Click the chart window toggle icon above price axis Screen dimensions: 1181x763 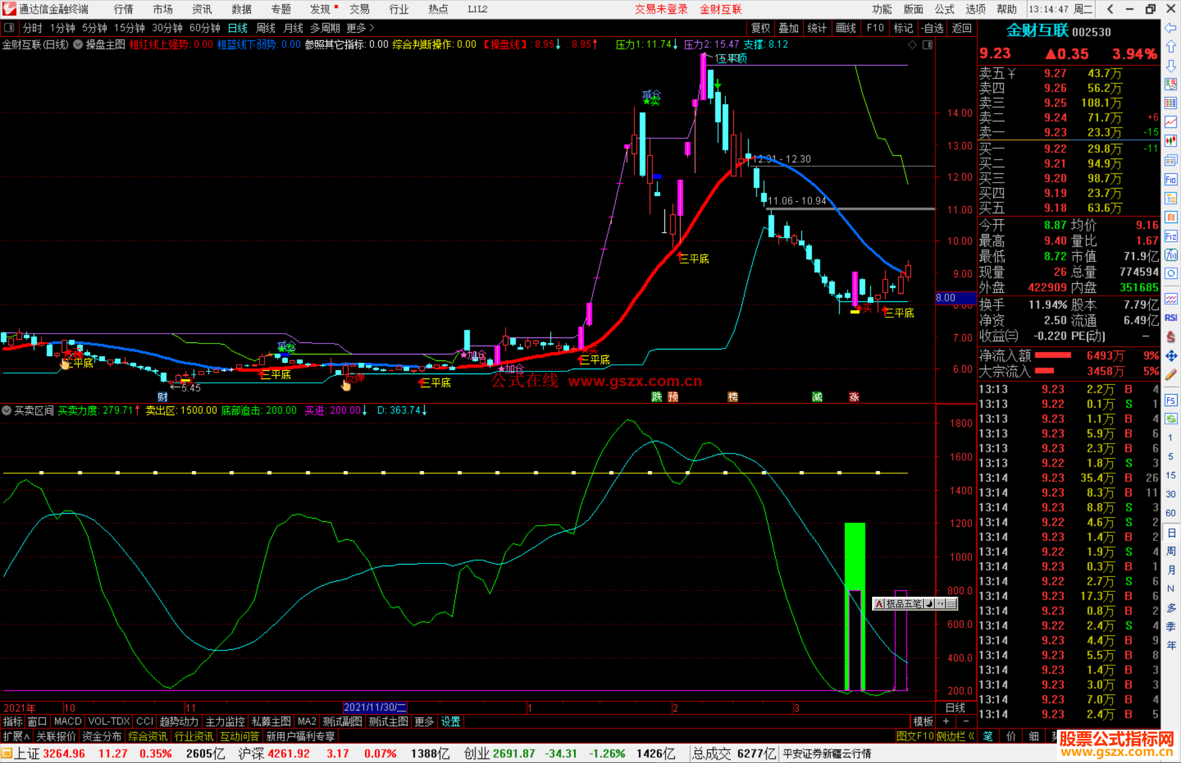point(927,45)
